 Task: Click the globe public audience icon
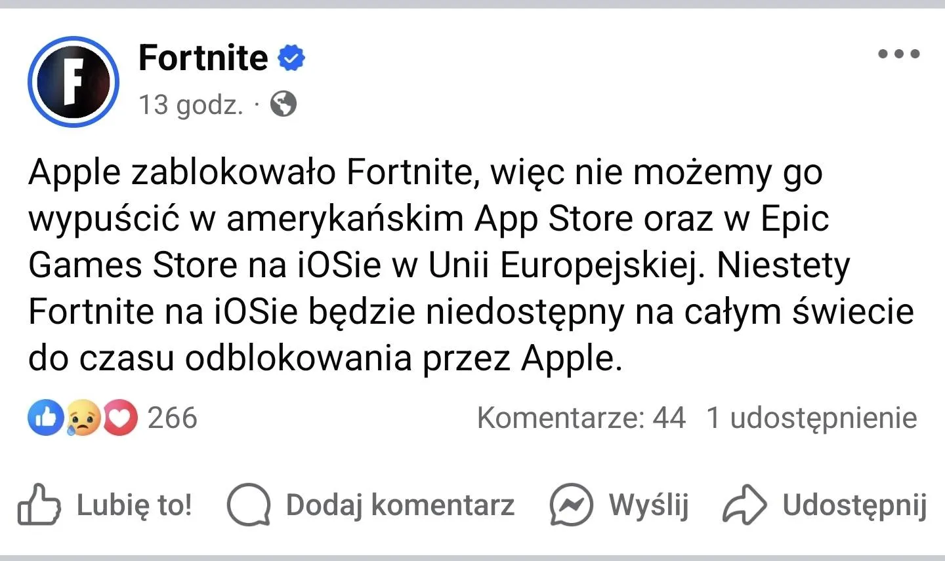coord(283,104)
